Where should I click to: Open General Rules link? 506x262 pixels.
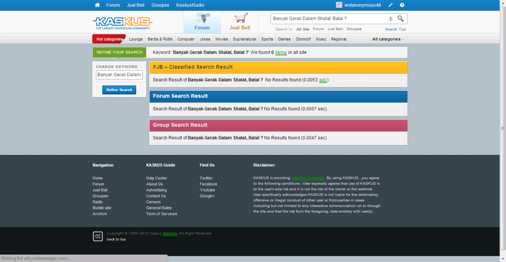click(159, 208)
